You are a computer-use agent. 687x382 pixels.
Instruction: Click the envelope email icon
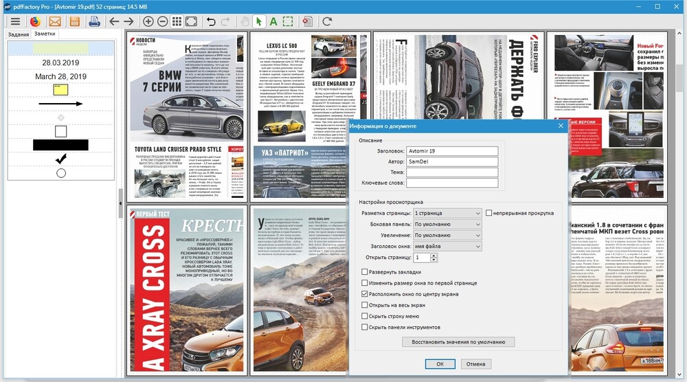tap(55, 21)
